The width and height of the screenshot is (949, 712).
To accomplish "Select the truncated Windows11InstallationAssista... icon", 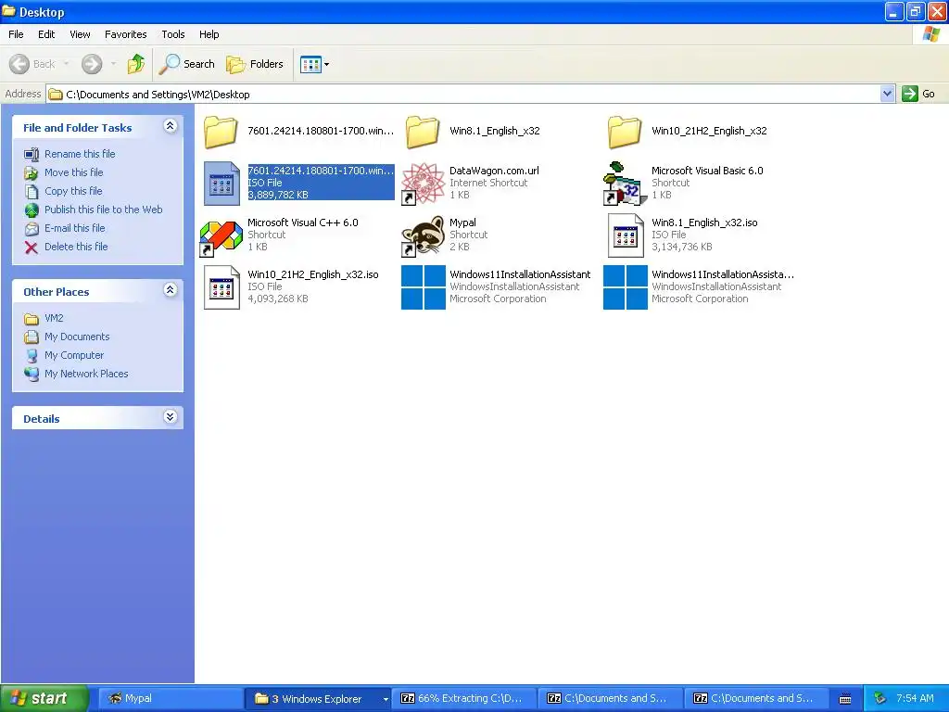I will 626,287.
